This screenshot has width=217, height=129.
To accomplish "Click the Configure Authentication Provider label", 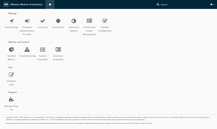I will [27, 31].
